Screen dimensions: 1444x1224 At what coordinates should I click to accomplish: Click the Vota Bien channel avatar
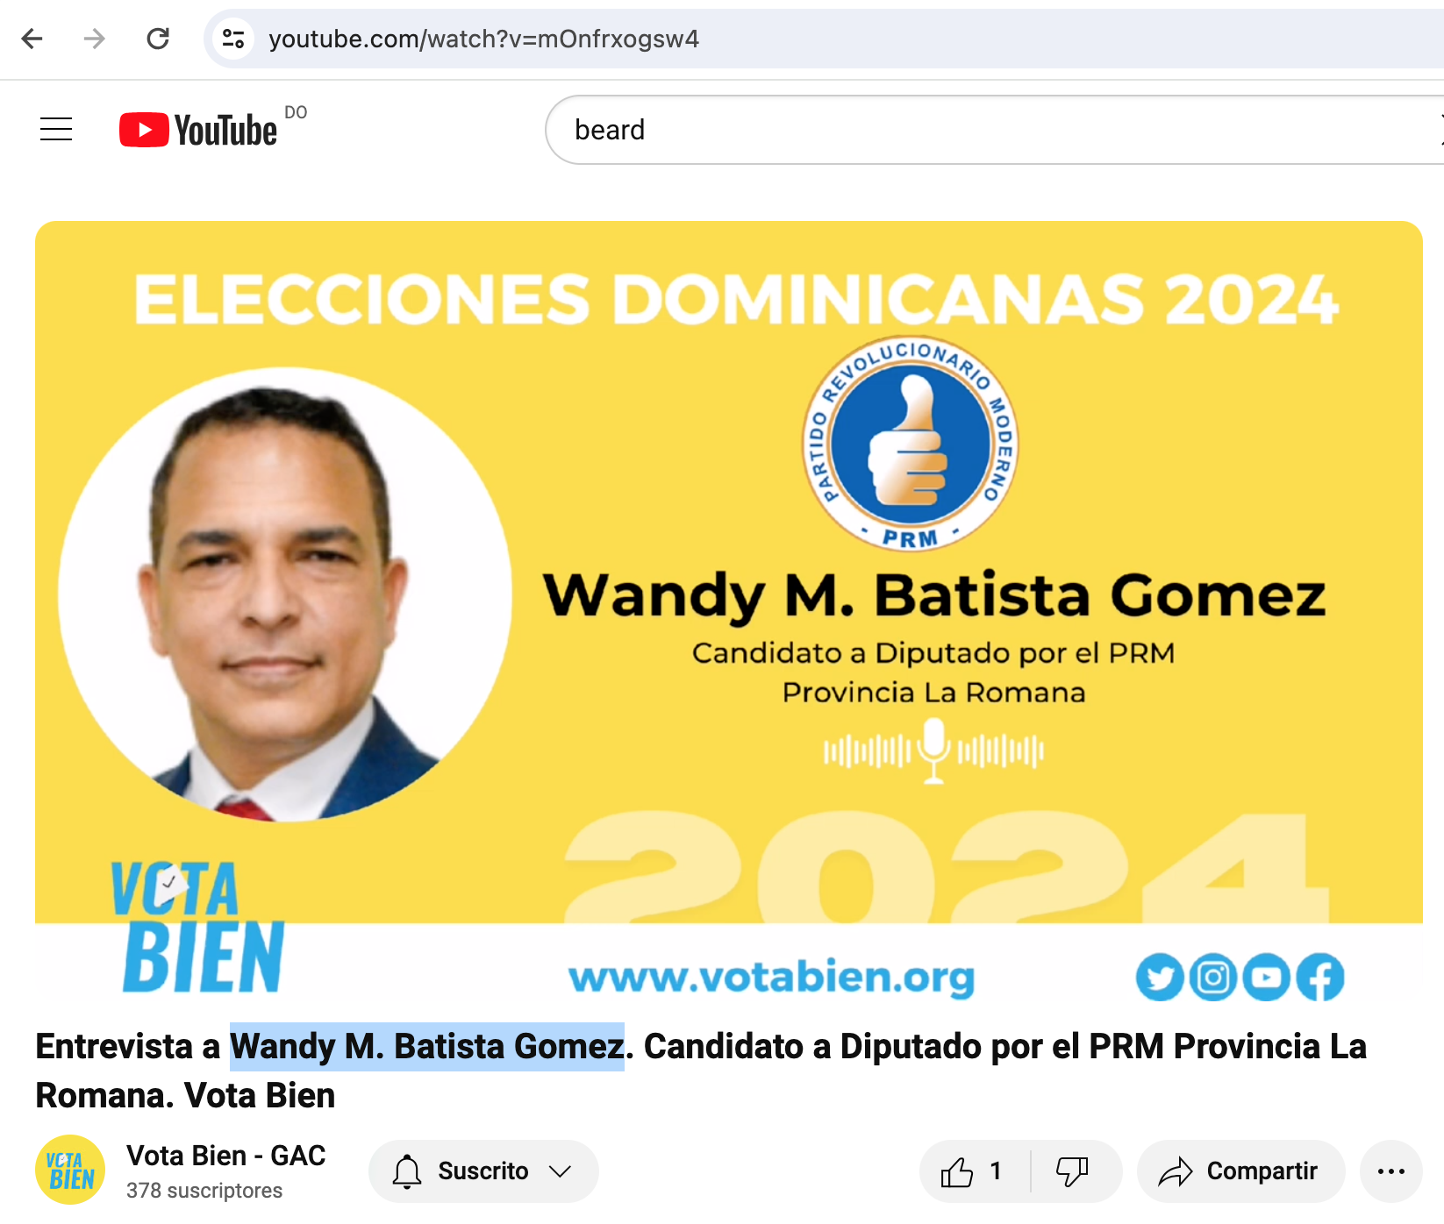(70, 1171)
